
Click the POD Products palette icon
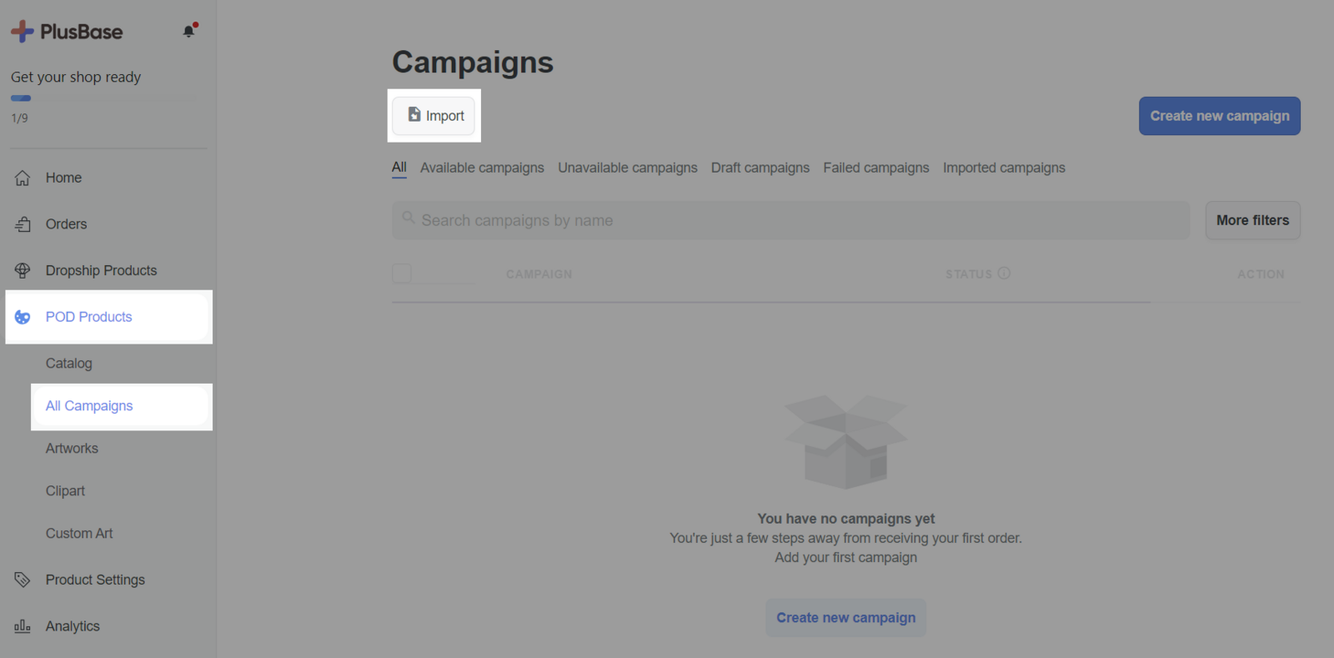[x=23, y=317]
